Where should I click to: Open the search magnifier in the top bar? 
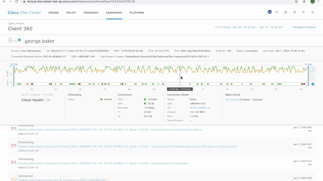click(x=277, y=12)
